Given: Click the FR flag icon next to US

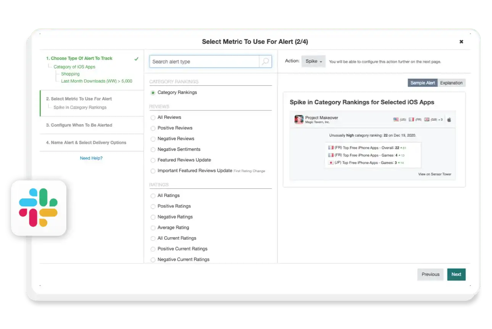Looking at the screenshot, I should pyautogui.click(x=411, y=119).
